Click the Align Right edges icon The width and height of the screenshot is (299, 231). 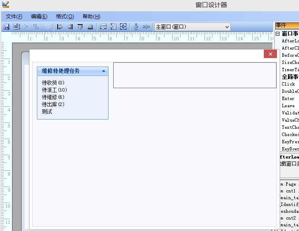coord(70,27)
